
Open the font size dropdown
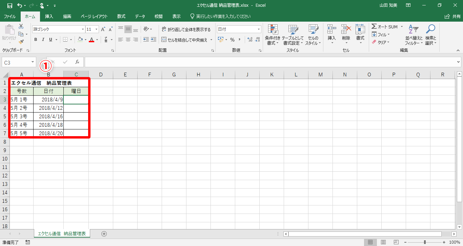(x=97, y=29)
